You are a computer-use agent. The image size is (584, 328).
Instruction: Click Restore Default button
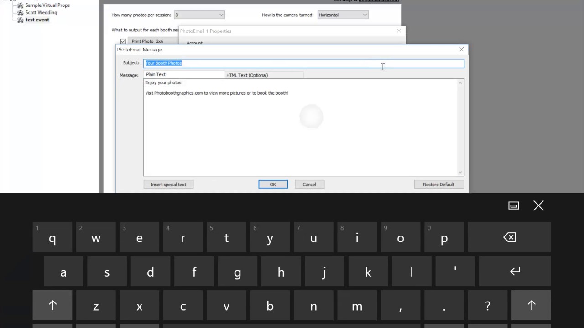[x=438, y=184]
